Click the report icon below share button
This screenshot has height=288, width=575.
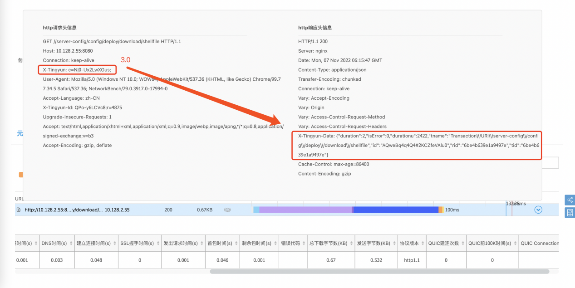pyautogui.click(x=570, y=212)
